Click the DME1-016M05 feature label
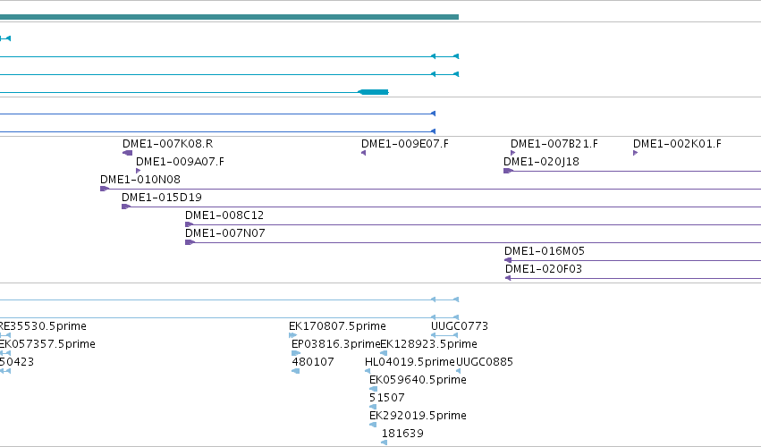 pos(545,251)
